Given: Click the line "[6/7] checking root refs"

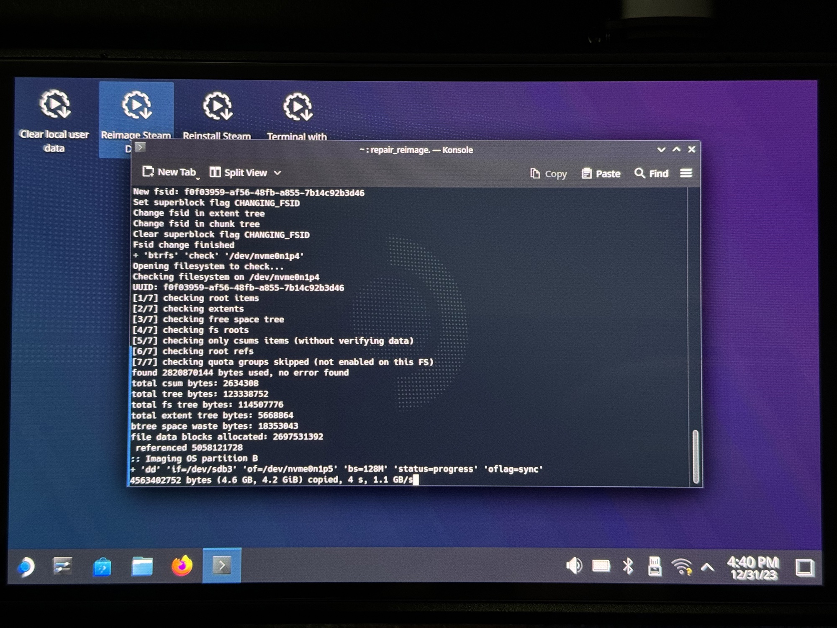Looking at the screenshot, I should pos(193,351).
